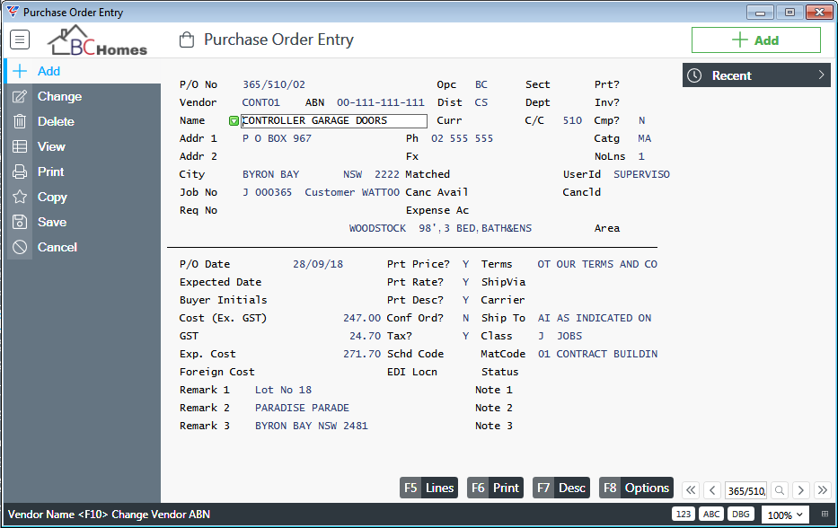Click P/O number 365/510/02
Image resolution: width=838 pixels, height=528 pixels.
pos(274,84)
